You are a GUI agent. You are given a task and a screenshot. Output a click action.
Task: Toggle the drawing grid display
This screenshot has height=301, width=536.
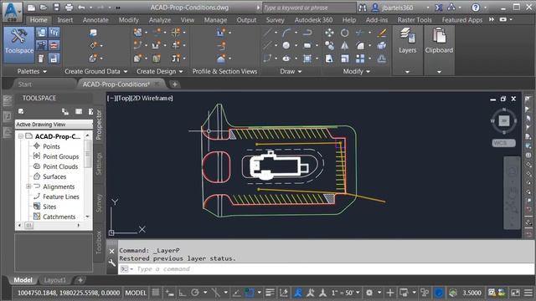(x=156, y=293)
